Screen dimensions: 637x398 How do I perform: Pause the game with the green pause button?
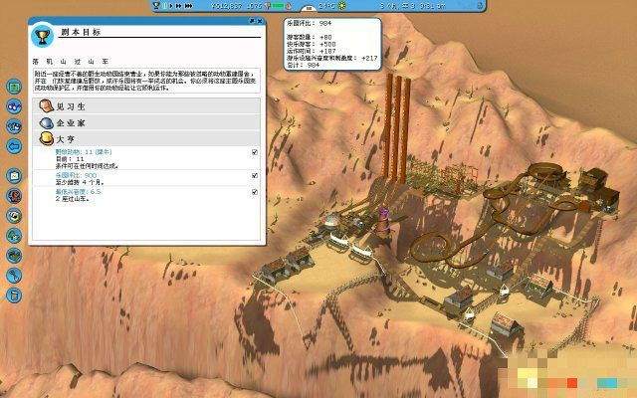pos(164,6)
